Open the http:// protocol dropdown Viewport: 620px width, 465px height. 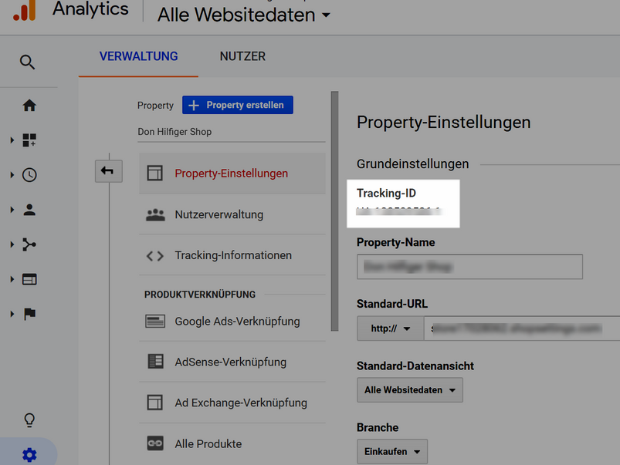click(390, 329)
